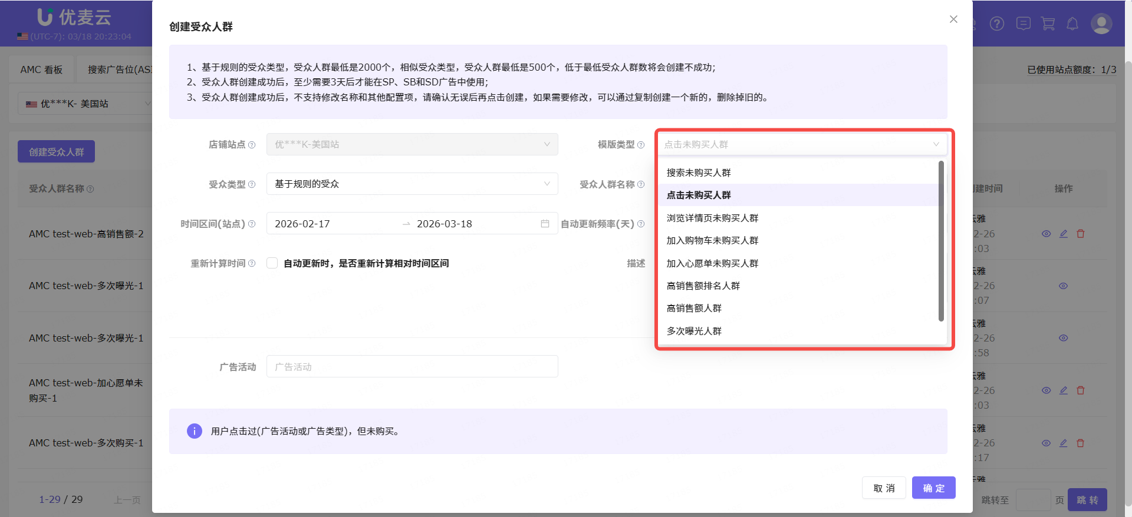1132x517 pixels.
Task: Click the end date 2026-03-18 field
Action: pyautogui.click(x=475, y=224)
